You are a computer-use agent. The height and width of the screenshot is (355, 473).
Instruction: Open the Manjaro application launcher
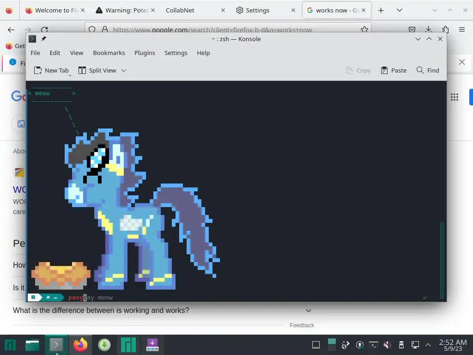[x=10, y=345]
